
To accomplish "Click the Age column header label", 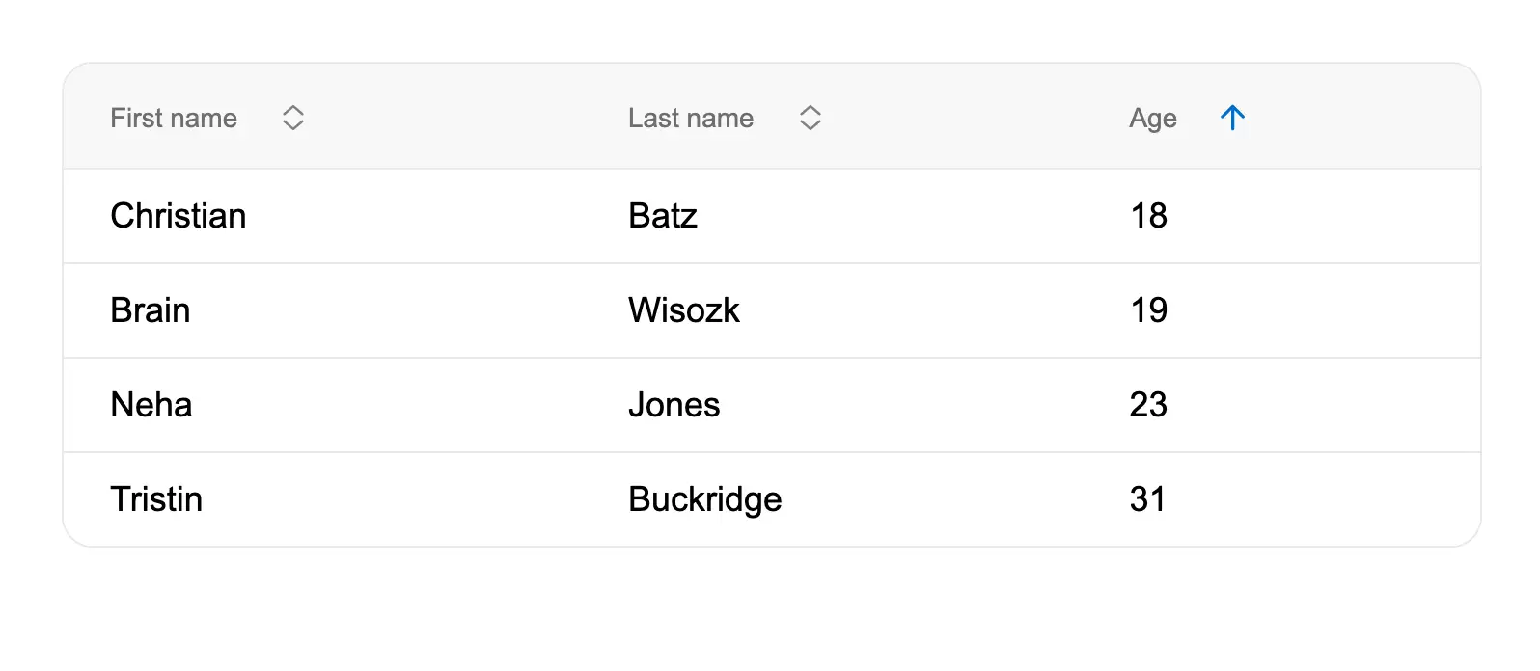I will click(x=1153, y=118).
